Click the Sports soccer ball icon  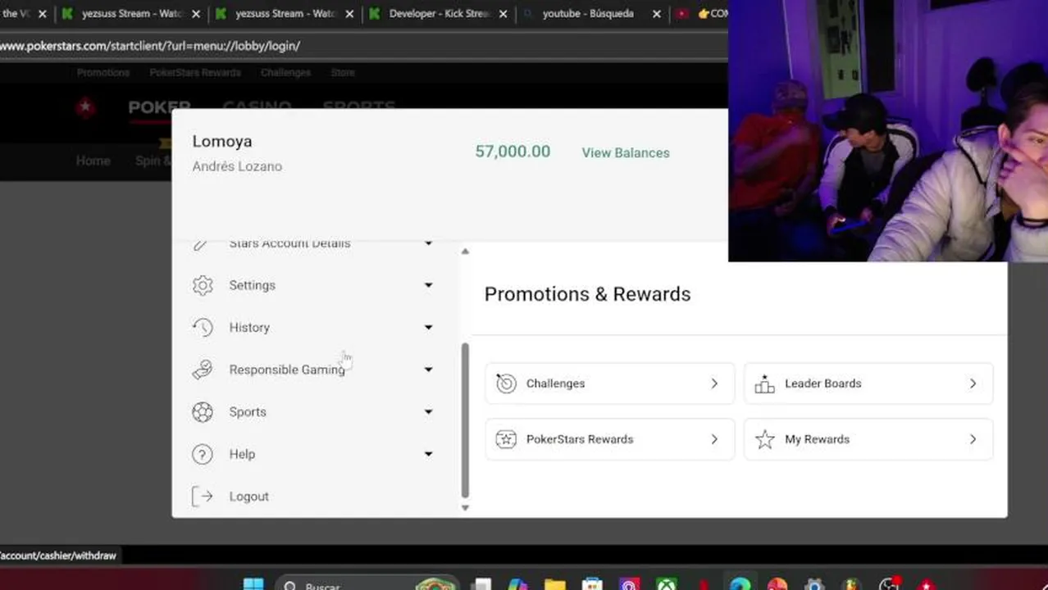(x=203, y=412)
